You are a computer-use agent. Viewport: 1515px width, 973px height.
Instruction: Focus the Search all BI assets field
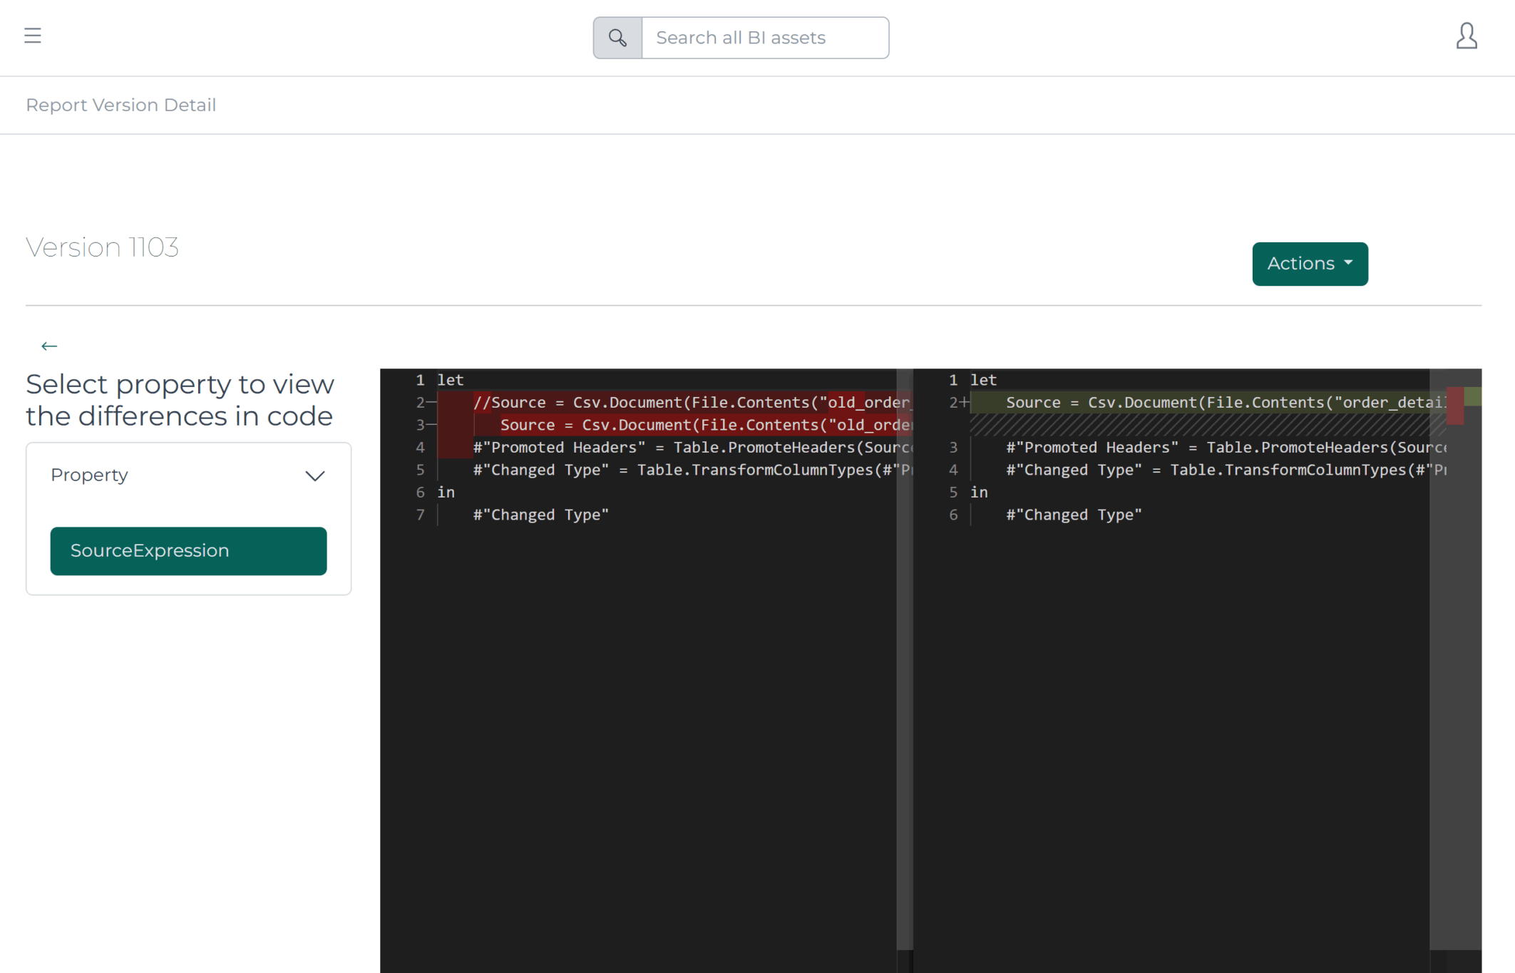(x=764, y=38)
